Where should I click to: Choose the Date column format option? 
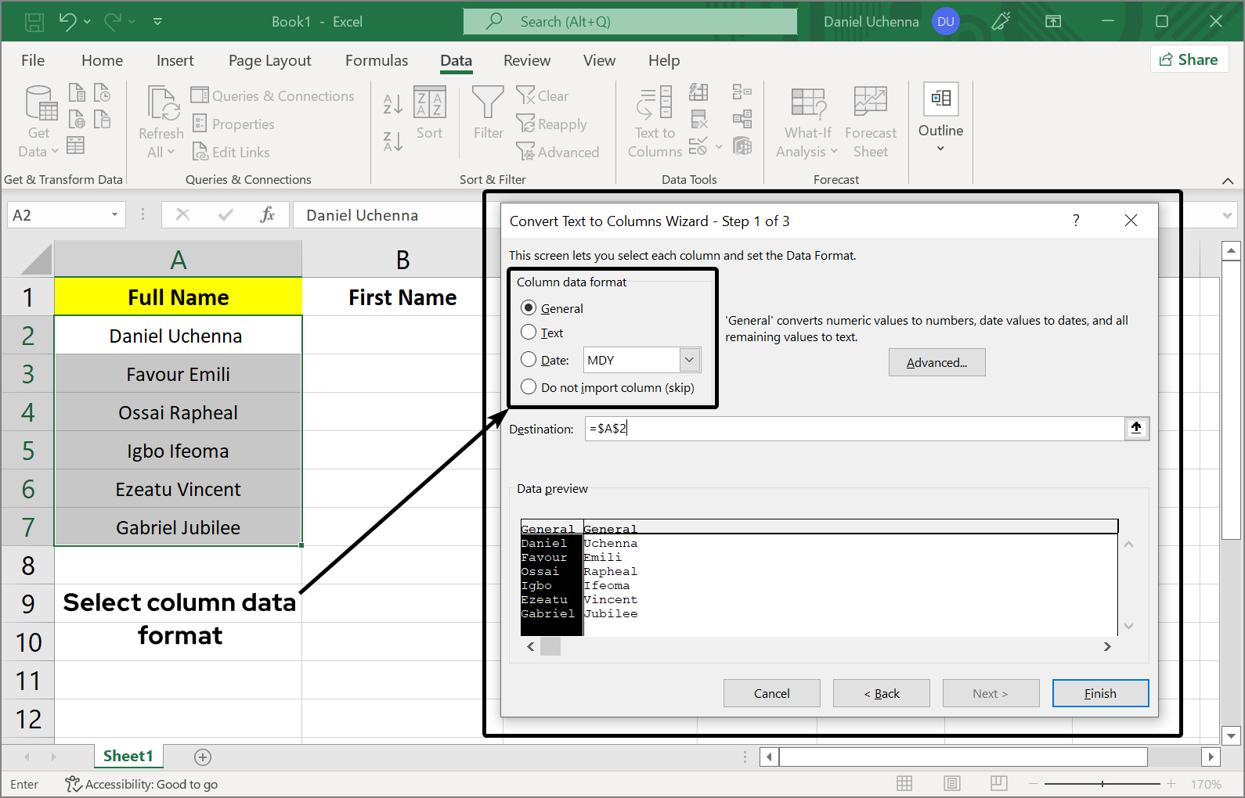point(529,360)
